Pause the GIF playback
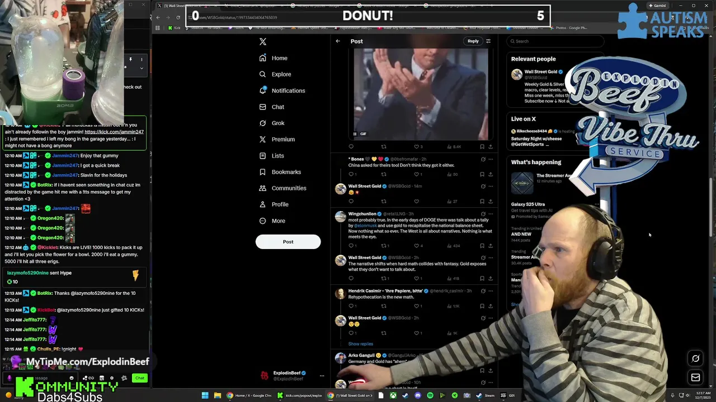 click(355, 134)
